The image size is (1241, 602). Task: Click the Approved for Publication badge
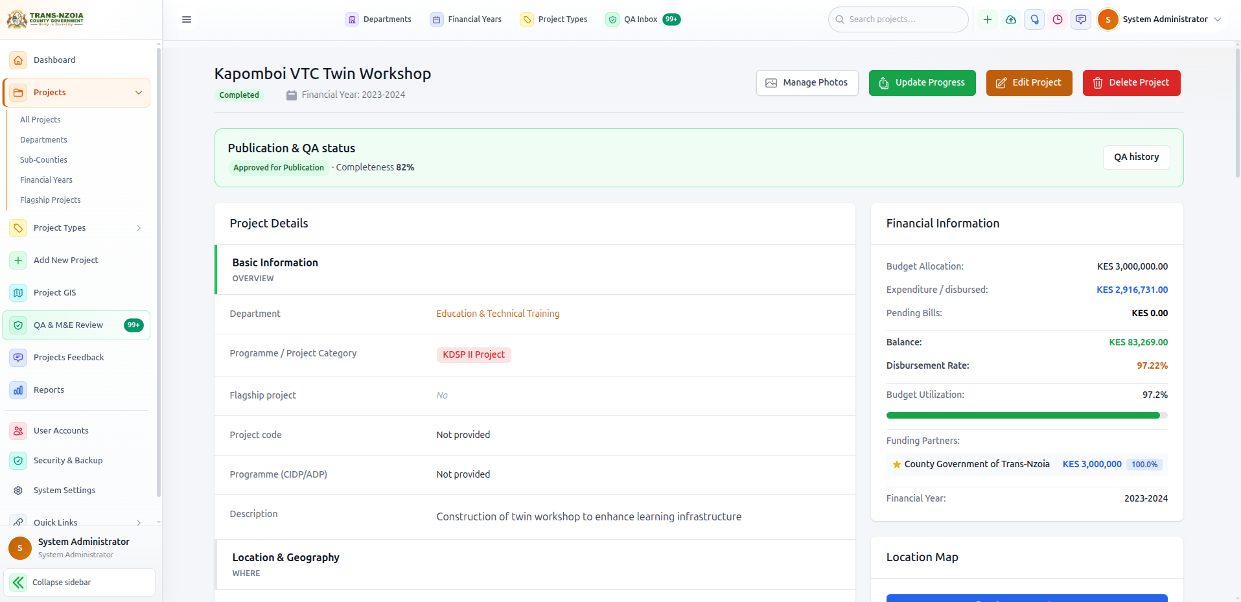point(279,168)
